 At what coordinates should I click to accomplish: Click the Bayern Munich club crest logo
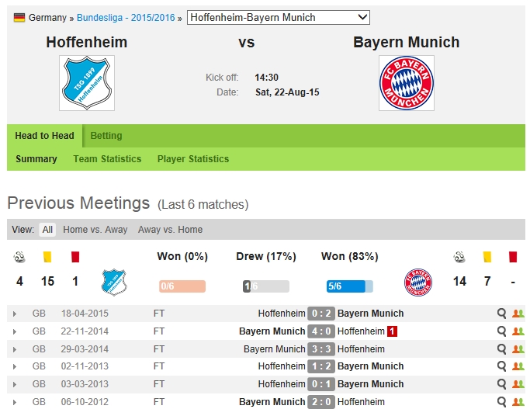(x=406, y=83)
